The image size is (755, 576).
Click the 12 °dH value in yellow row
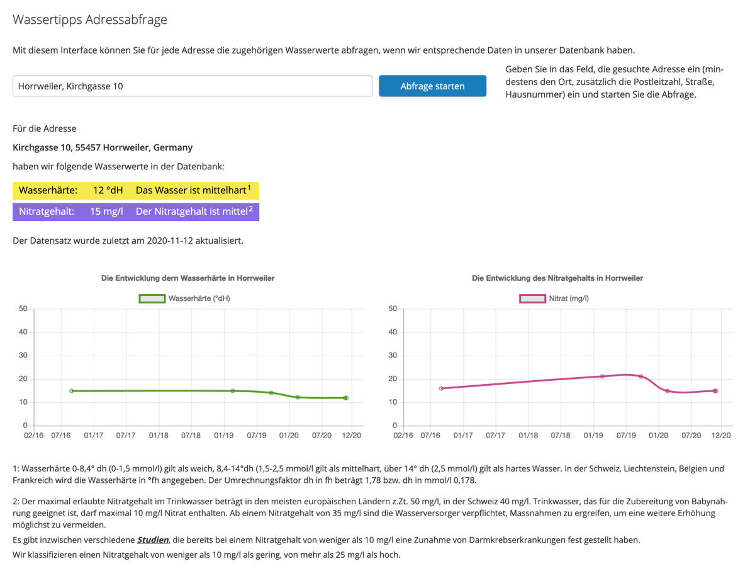108,190
